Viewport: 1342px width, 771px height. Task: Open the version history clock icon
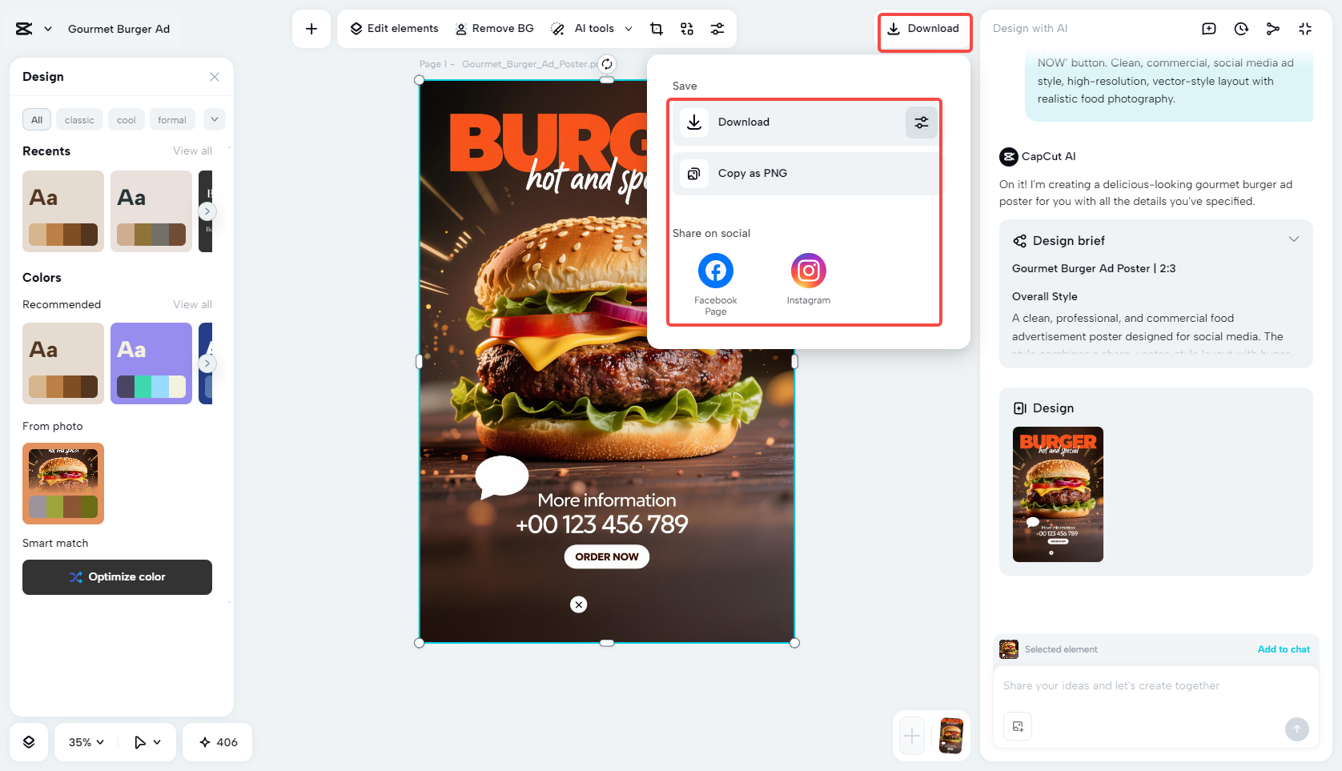tap(1240, 28)
